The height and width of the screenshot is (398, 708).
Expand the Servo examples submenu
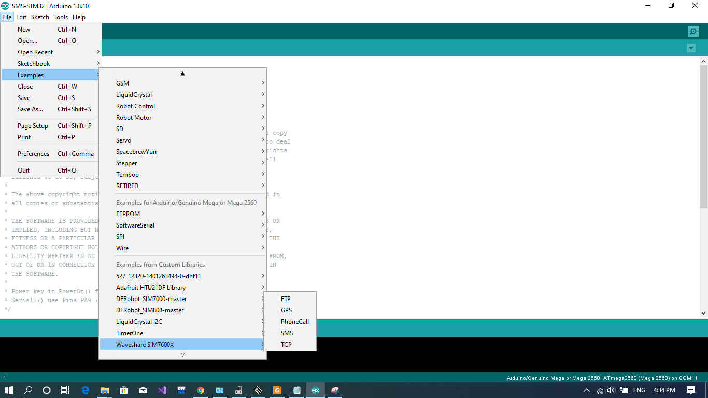point(182,140)
